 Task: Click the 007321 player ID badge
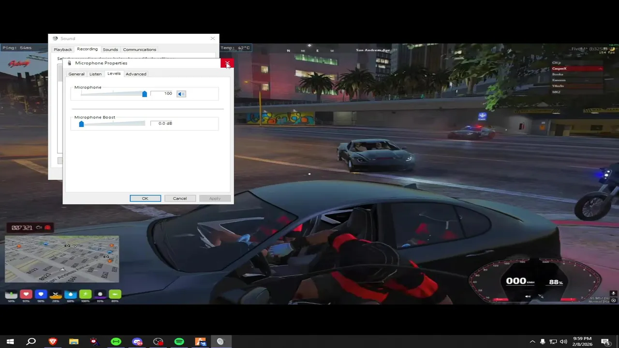pos(30,228)
